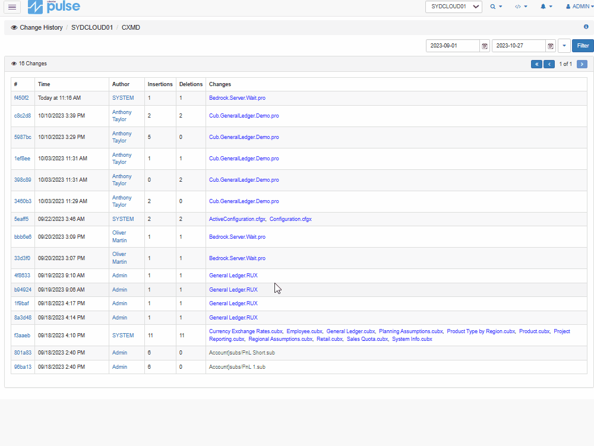The image size is (594, 446).
Task: Go to the next page of changes
Action: (582, 64)
